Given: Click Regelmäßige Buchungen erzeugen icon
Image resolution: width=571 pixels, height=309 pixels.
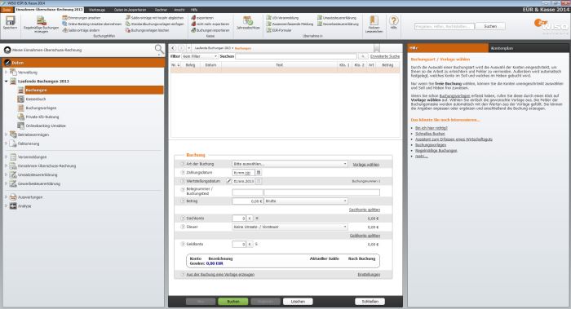Looking at the screenshot, I should [41, 20].
